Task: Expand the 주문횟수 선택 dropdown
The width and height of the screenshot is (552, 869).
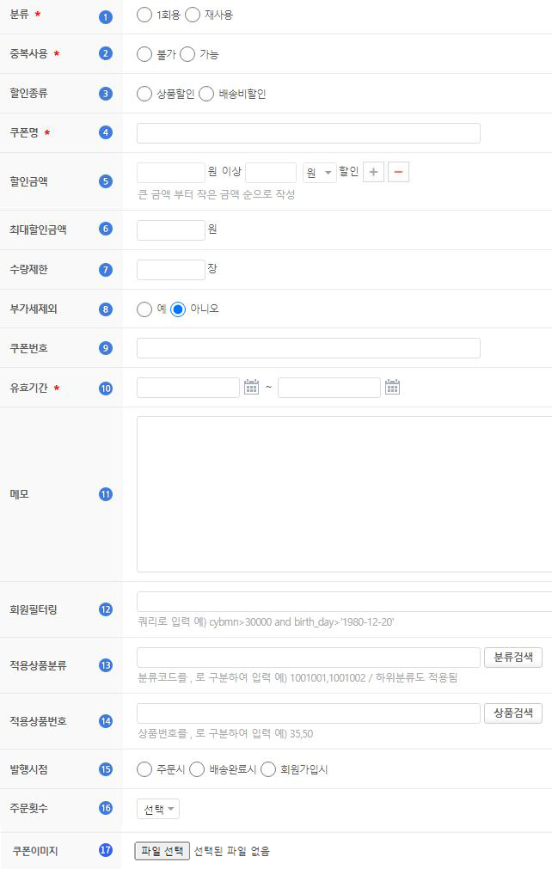Action: tap(158, 809)
